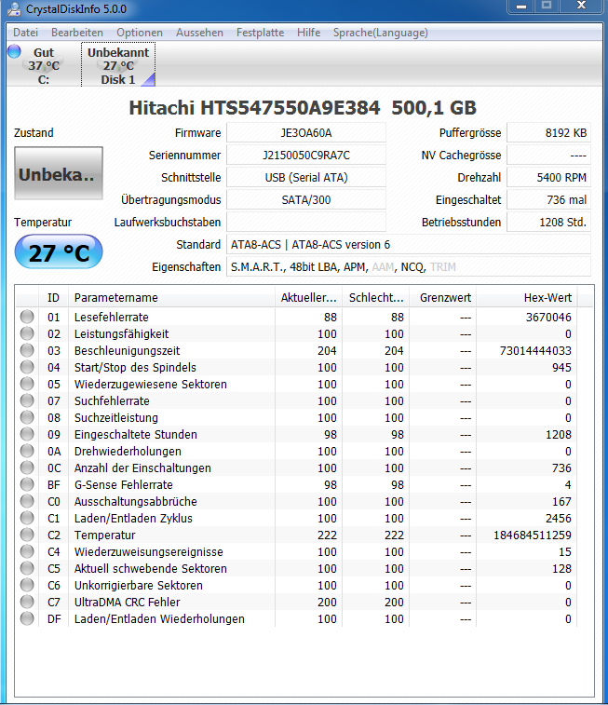Click the ID column header

(x=53, y=298)
